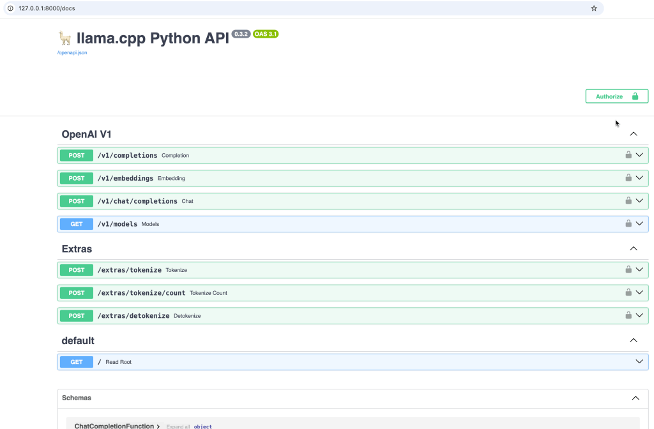Open the /openapi.json link
This screenshot has height=429, width=654.
coord(72,52)
